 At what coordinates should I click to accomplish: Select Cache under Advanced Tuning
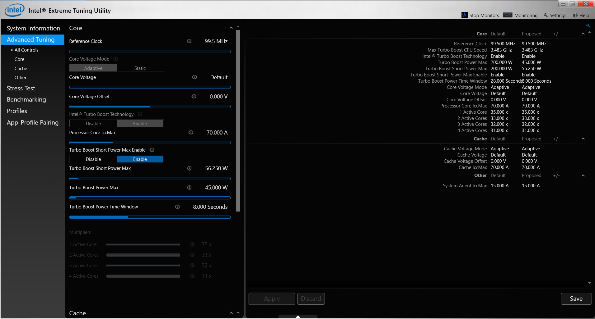(x=21, y=69)
